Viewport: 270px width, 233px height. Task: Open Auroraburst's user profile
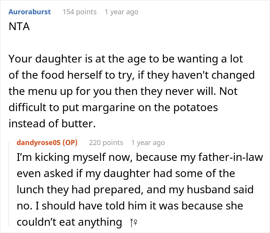29,12
